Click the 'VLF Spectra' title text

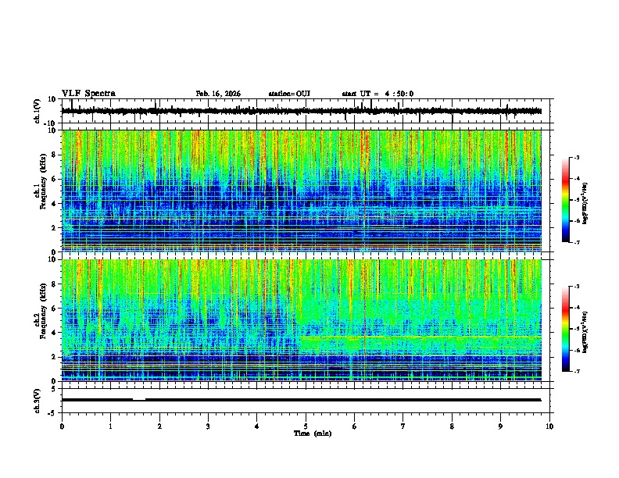pos(88,94)
